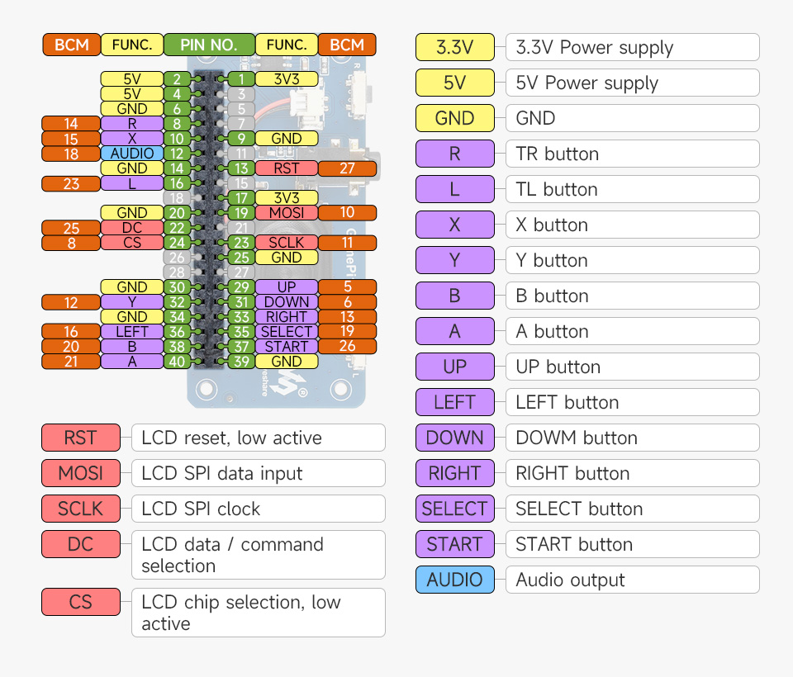
Task: Click the Audio output description box
Action: (632, 580)
